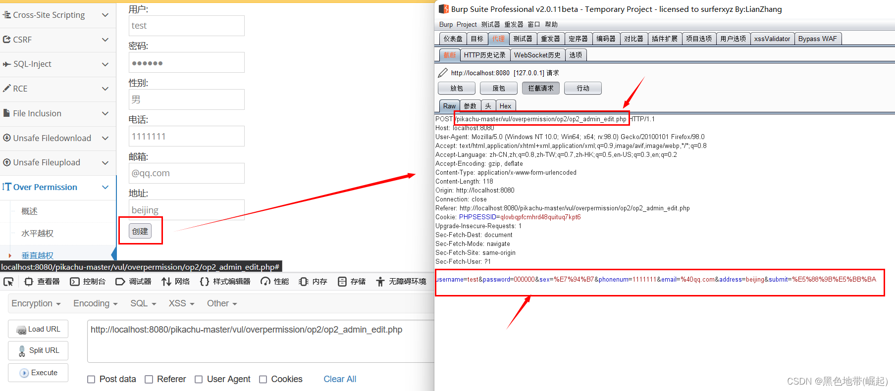Click the CSRF sidebar icon
Screen dimensions: 895x391
pos(6,40)
